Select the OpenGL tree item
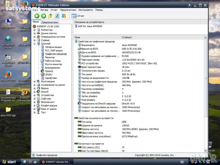This screenshot has height=165, width=220. [49, 71]
